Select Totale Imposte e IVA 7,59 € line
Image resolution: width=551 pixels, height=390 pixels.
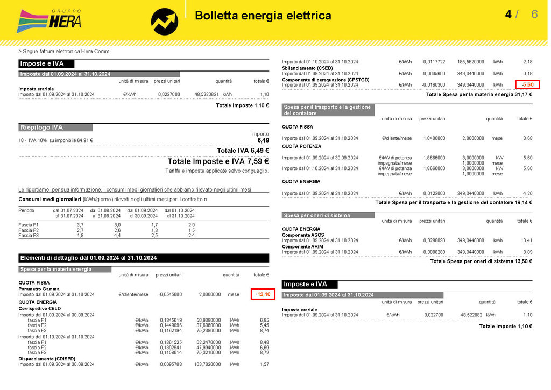point(218,161)
